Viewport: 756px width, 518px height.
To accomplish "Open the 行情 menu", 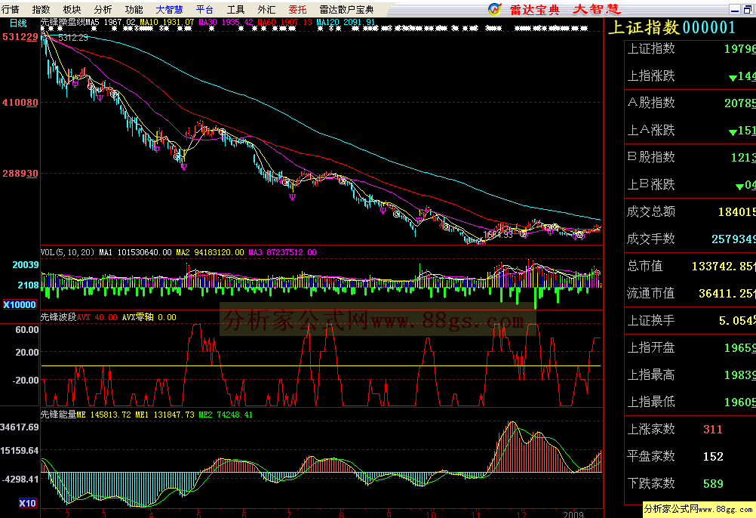I will (x=10, y=9).
